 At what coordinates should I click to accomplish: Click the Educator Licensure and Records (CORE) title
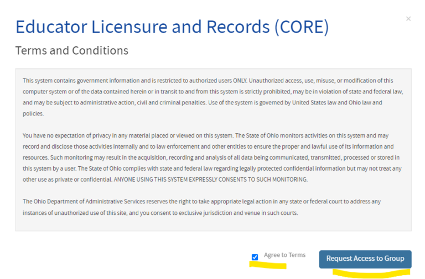coord(172,27)
